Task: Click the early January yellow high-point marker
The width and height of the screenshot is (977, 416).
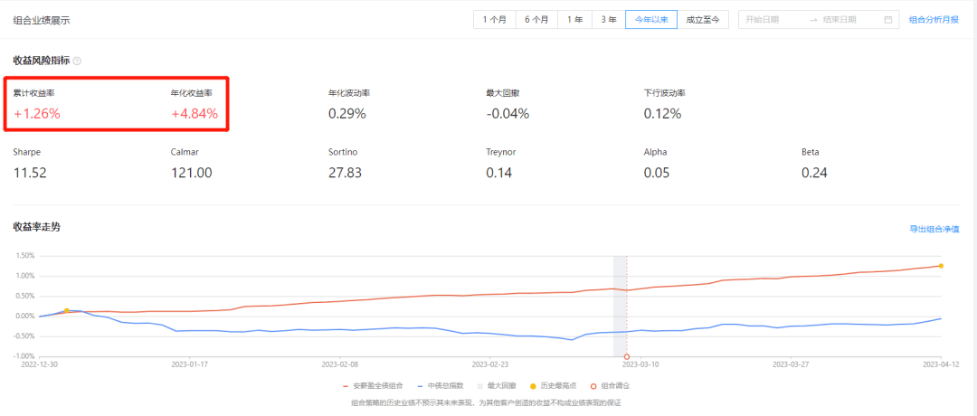Action: (x=67, y=311)
